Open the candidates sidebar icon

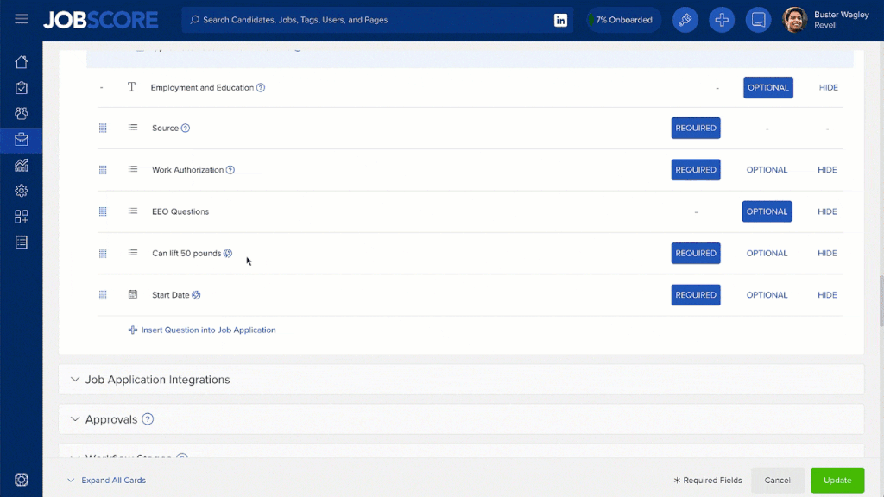[x=22, y=114]
